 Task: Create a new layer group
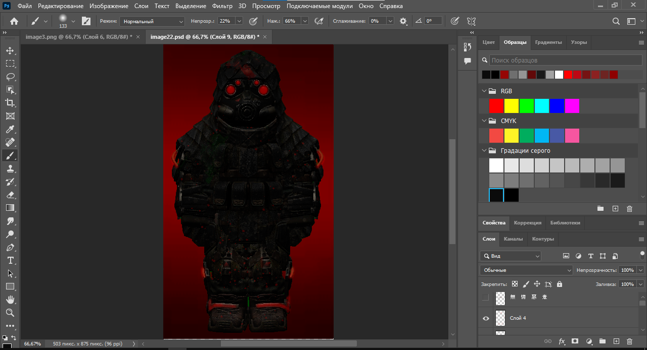tap(602, 341)
